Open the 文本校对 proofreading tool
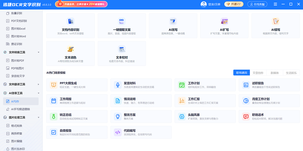This screenshot has width=303, height=151. (121, 53)
